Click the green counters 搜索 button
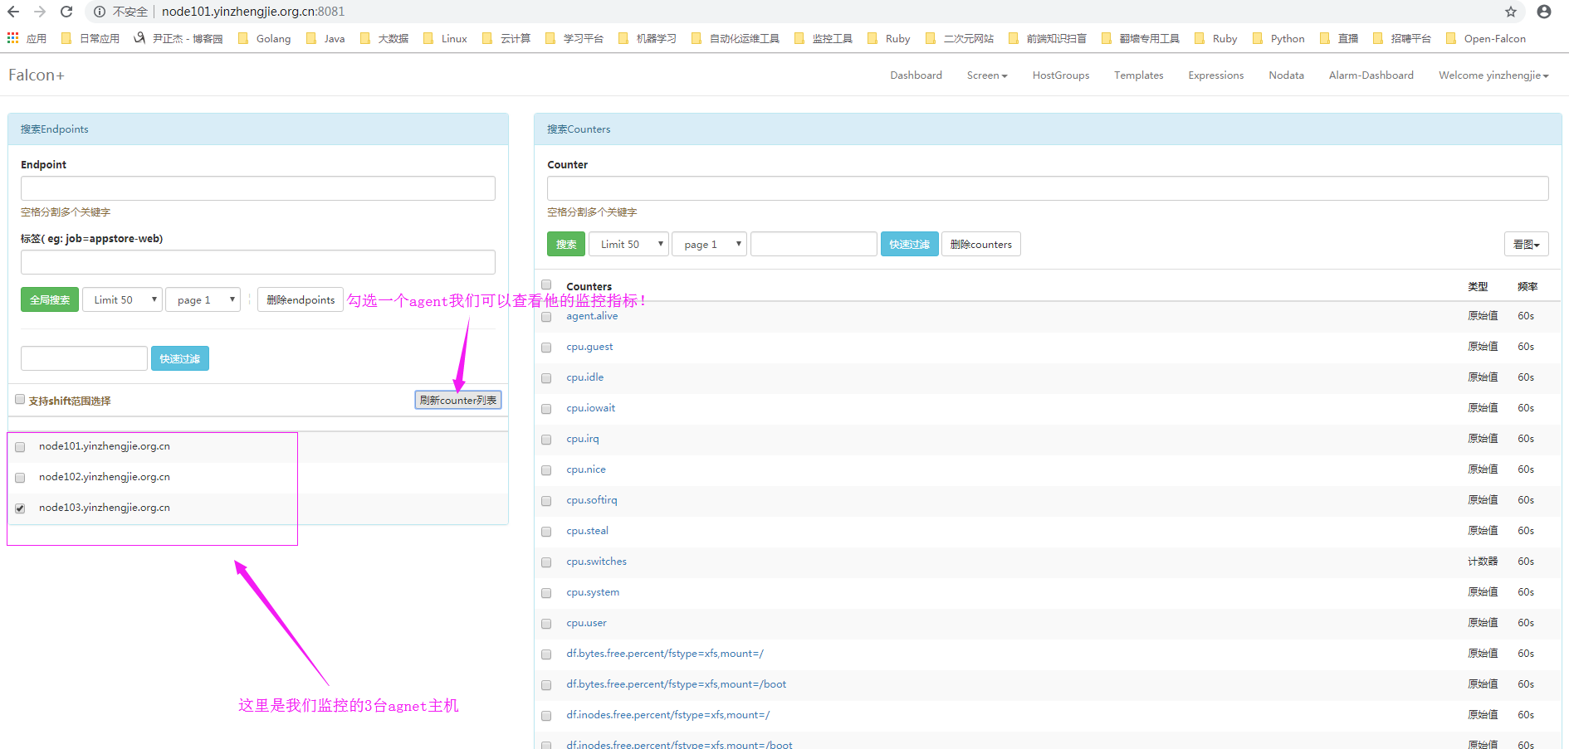This screenshot has width=1569, height=749. (x=566, y=244)
